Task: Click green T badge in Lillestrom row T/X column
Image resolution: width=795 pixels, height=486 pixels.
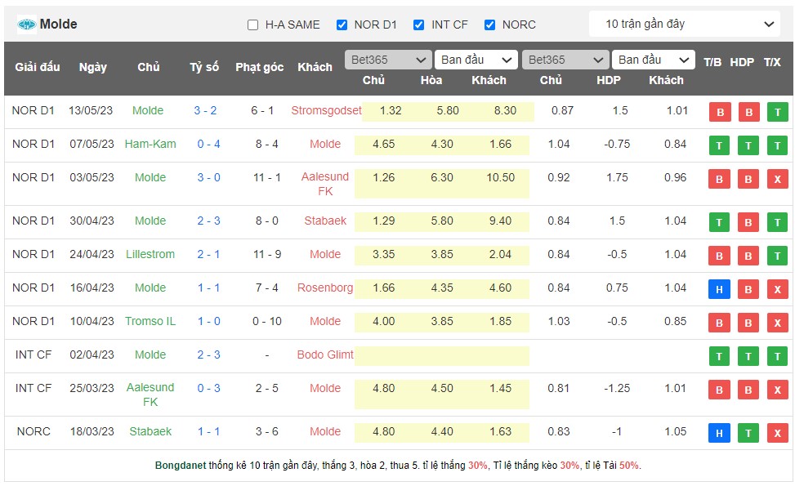Action: pyautogui.click(x=777, y=256)
